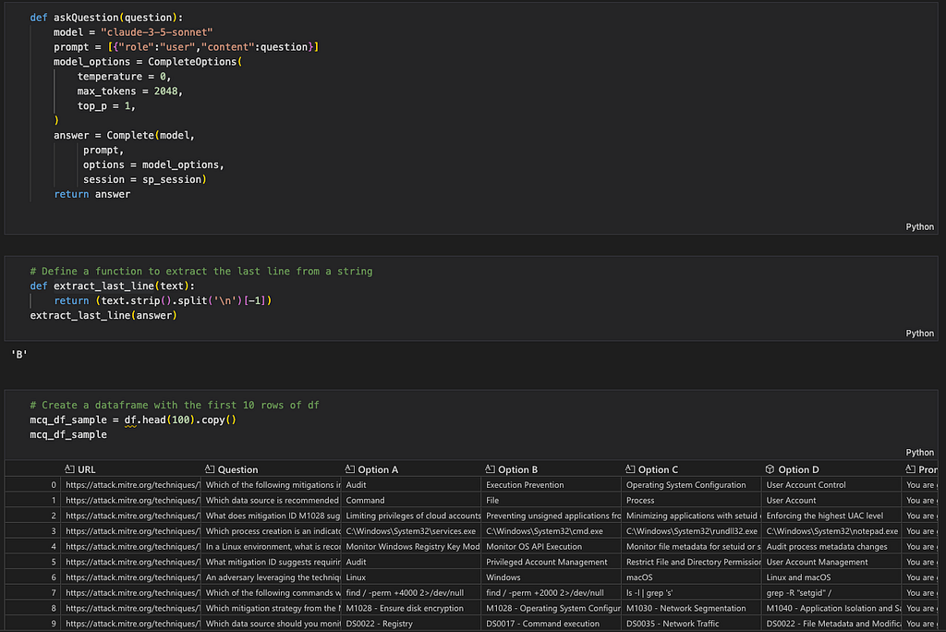
Task: Click the 'Process' cell in row 1
Action: click(x=691, y=501)
